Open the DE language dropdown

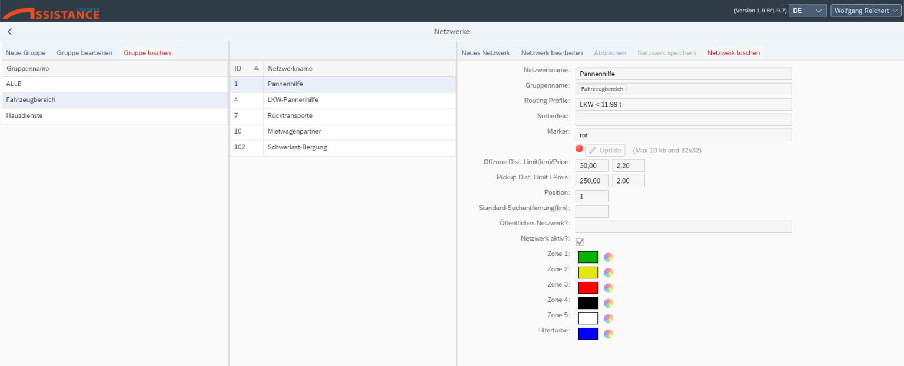point(807,10)
